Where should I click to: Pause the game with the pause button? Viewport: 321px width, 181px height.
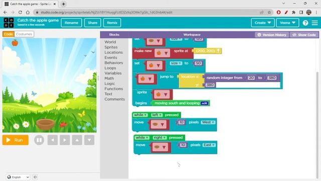pyautogui.click(x=39, y=140)
